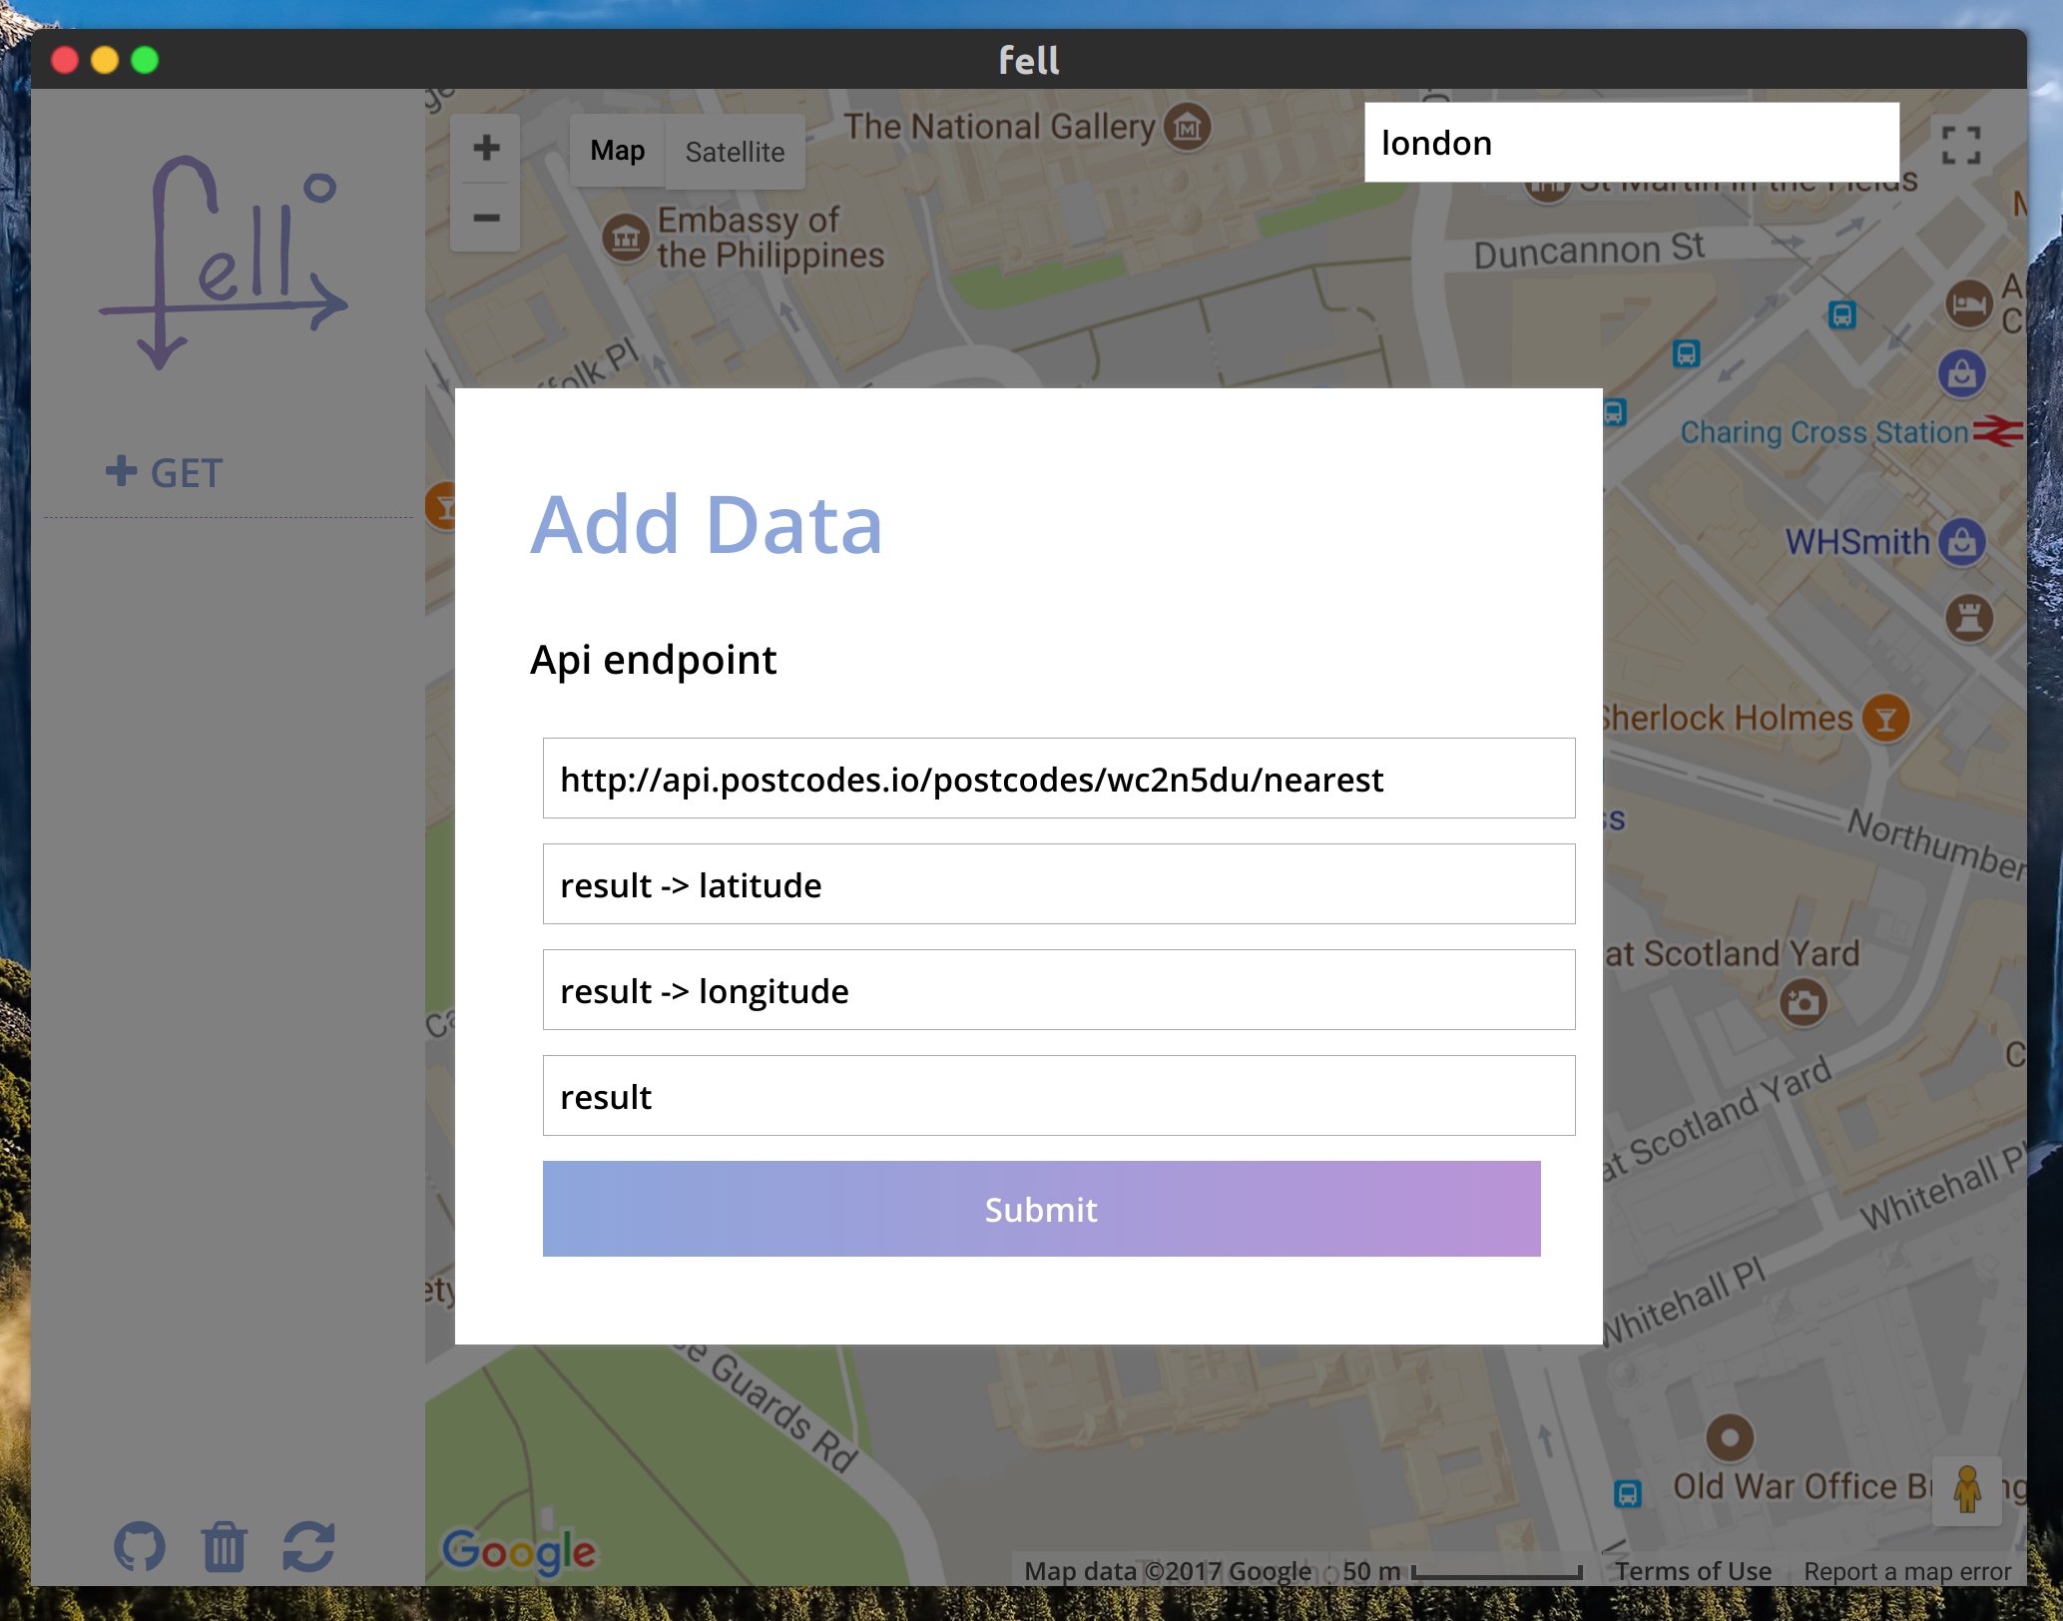The width and height of the screenshot is (2063, 1621).
Task: Open Terms of Use link
Action: [1693, 1571]
